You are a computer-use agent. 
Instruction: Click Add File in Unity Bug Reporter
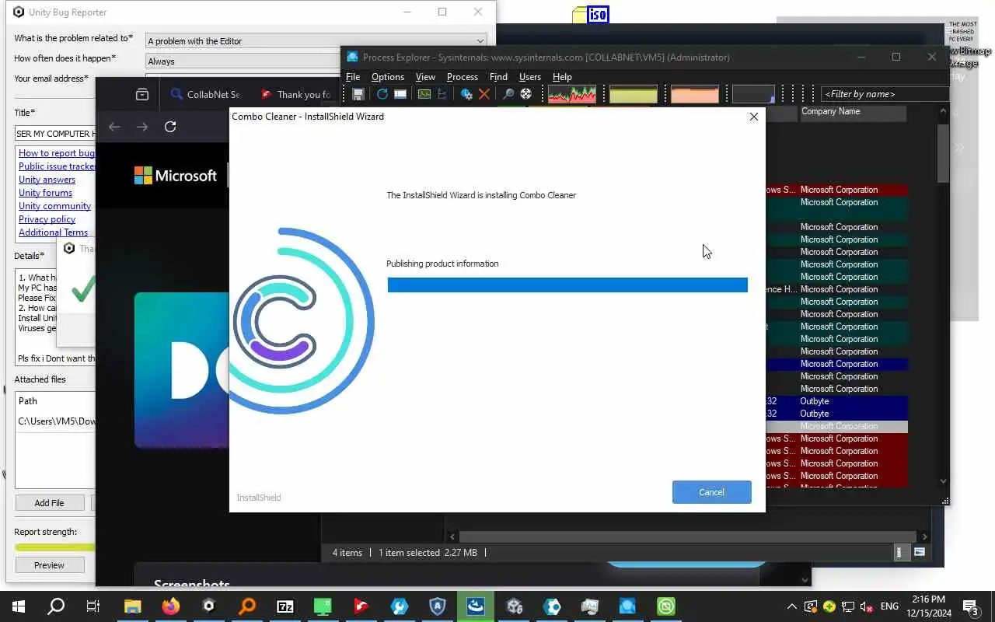49,503
